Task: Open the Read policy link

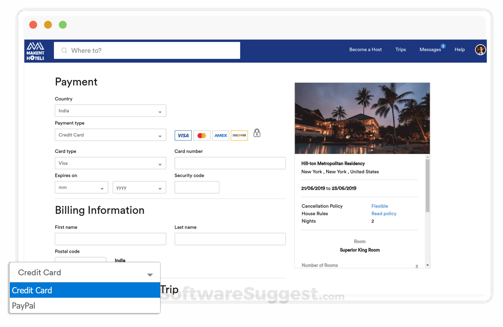Action: (384, 213)
